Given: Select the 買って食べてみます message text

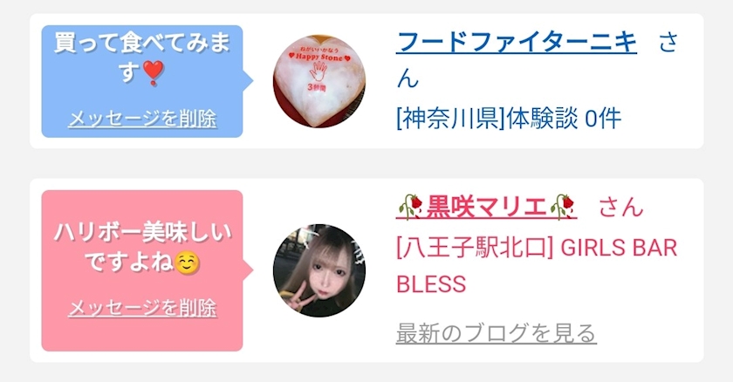Looking at the screenshot, I should (142, 58).
